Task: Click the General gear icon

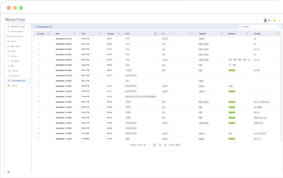Action: tap(8, 86)
